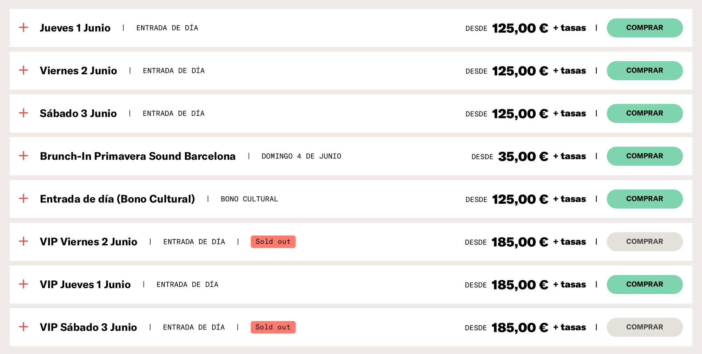This screenshot has height=354, width=702.
Task: Open the Sábado 3 Junio plus icon
Action: [x=24, y=113]
